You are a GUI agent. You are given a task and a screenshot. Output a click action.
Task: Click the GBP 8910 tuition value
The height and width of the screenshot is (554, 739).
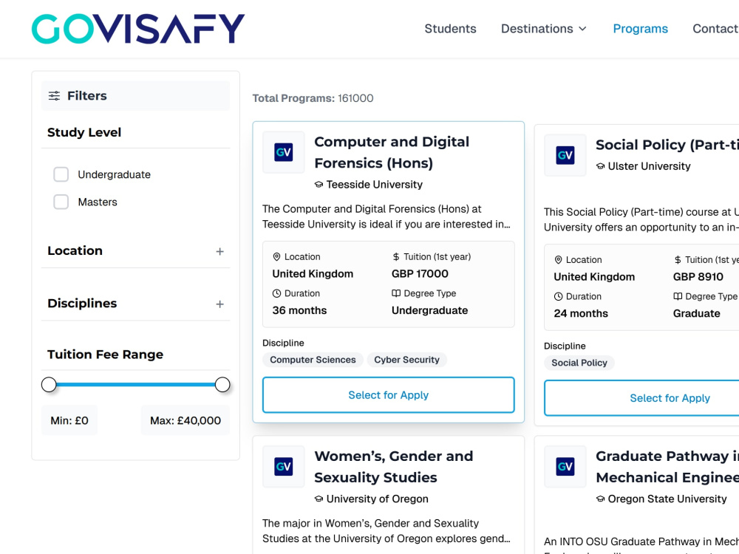(x=698, y=276)
